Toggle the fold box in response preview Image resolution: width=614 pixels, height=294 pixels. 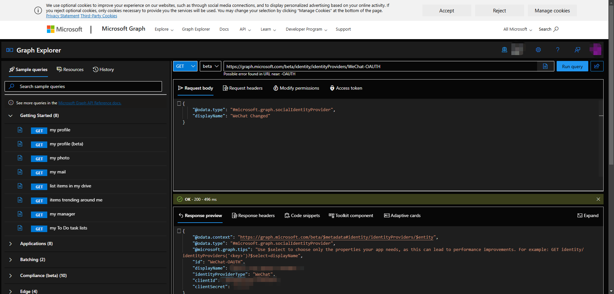click(x=179, y=231)
